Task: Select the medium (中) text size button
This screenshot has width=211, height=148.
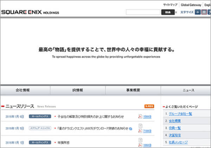Action: 204,12
